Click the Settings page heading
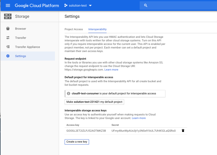The image size is (217, 155). point(72,16)
